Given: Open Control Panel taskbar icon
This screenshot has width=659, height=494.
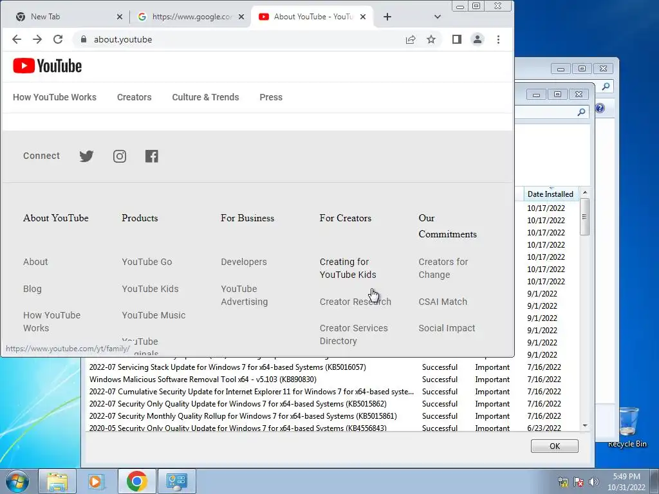Looking at the screenshot, I should click(x=176, y=481).
